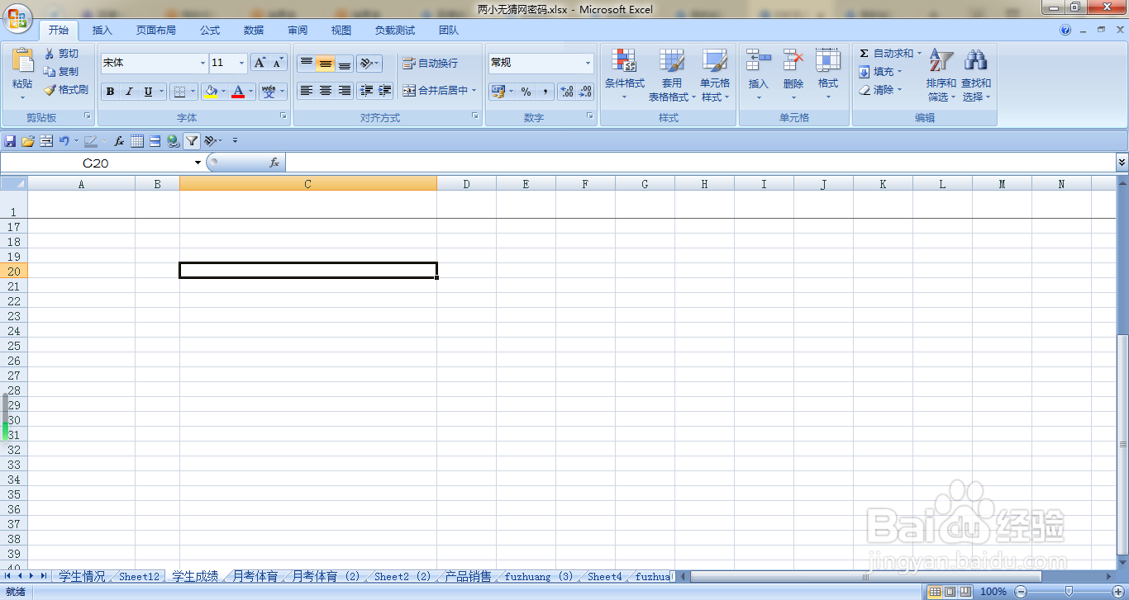
Task: Click the zoom slider handle in status bar
Action: (x=1069, y=591)
